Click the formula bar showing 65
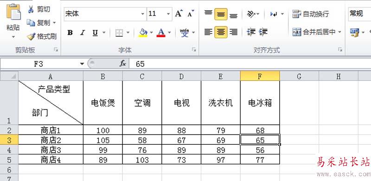Screen dimensions: 371x181 [250, 64]
